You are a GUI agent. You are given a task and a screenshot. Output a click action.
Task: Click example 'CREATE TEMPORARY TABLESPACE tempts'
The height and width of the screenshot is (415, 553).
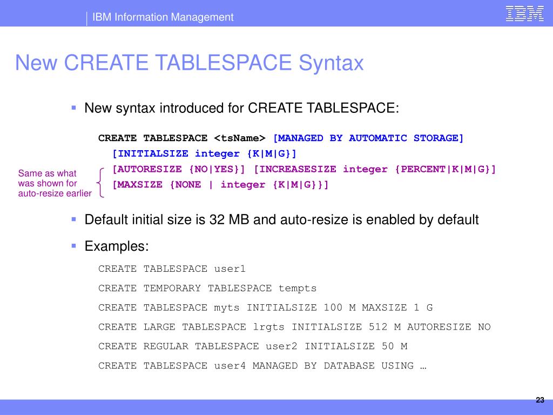click(207, 289)
